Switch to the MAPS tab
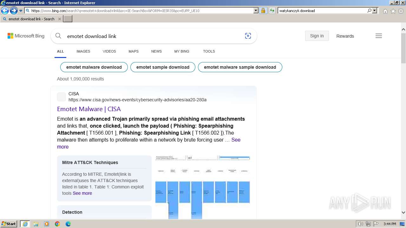This screenshot has width=406, height=228. point(134,51)
